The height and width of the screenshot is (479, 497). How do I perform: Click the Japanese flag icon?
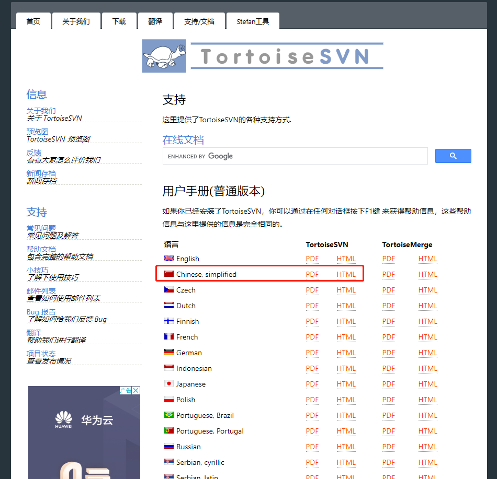(x=168, y=383)
